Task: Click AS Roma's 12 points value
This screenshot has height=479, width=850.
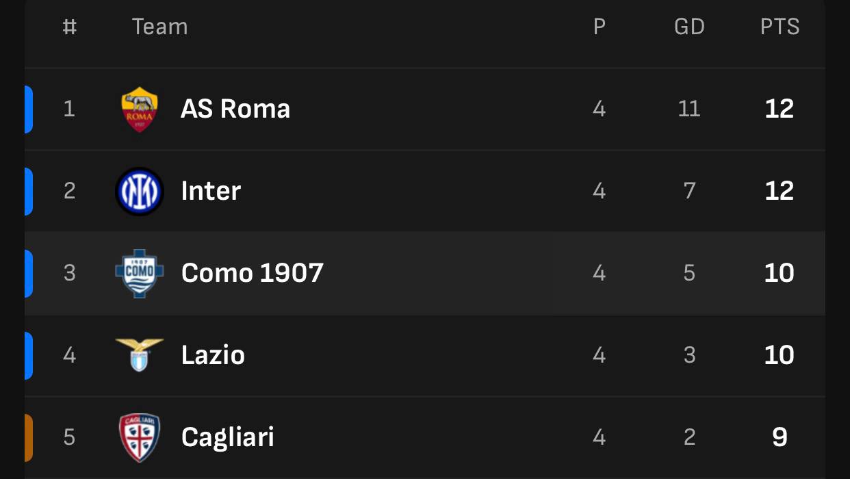Action: (x=780, y=109)
